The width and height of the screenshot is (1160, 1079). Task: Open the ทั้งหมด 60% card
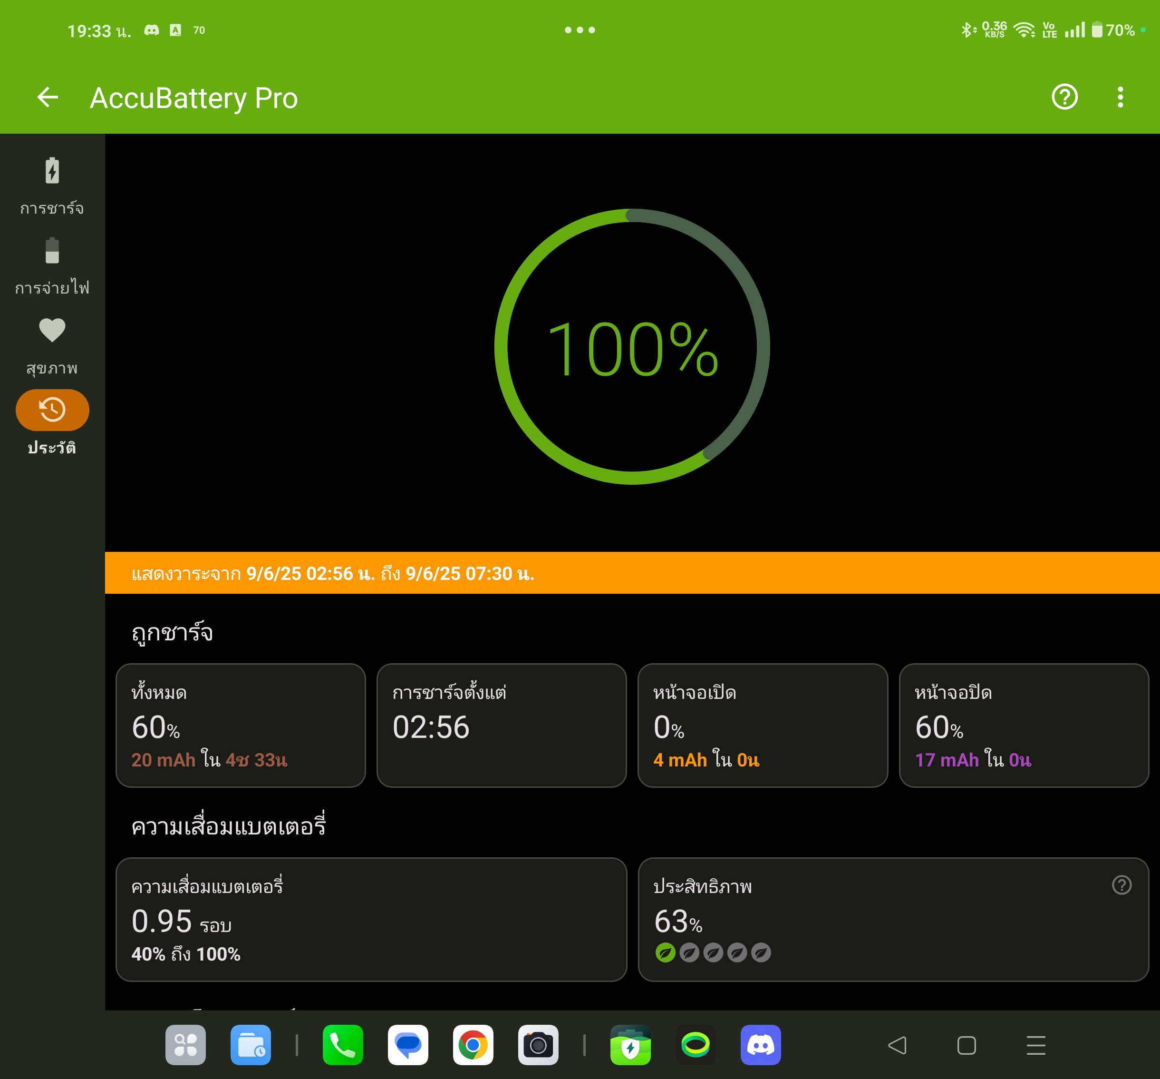point(241,725)
